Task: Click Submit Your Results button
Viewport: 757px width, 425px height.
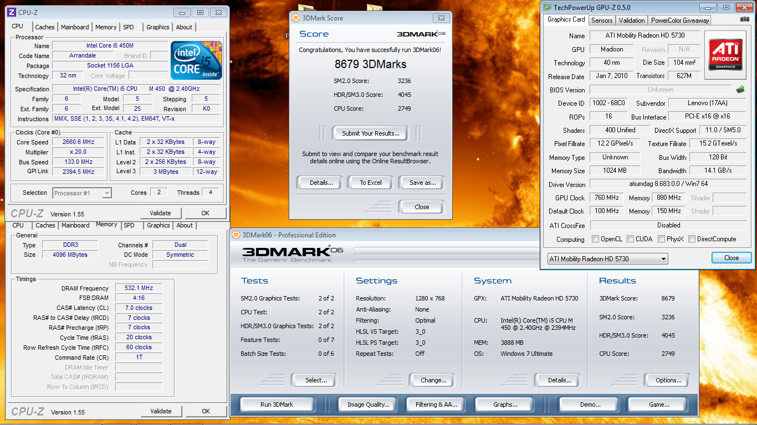Action: pyautogui.click(x=370, y=133)
